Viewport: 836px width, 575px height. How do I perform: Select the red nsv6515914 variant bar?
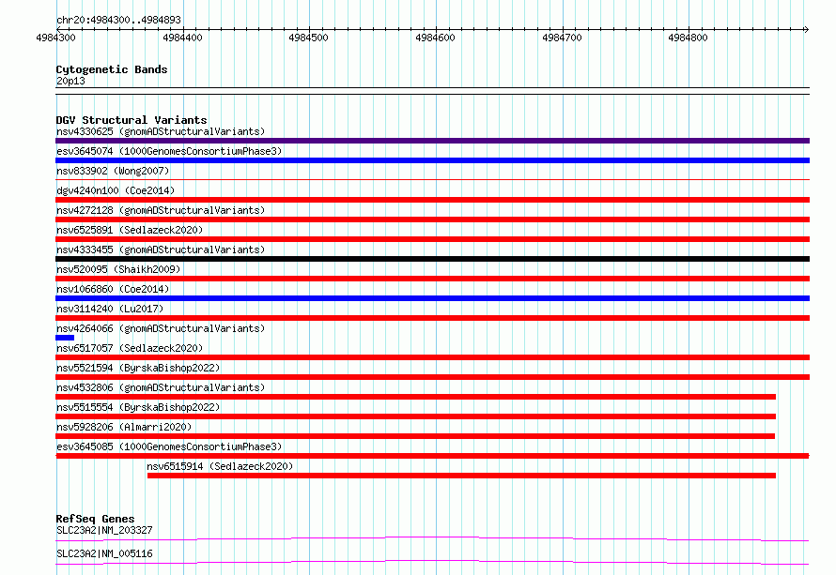(462, 476)
